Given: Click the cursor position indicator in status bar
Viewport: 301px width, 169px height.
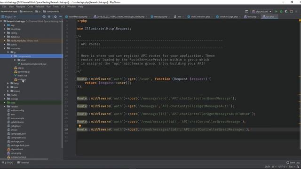Looking at the screenshot, I should (x=267, y=167).
